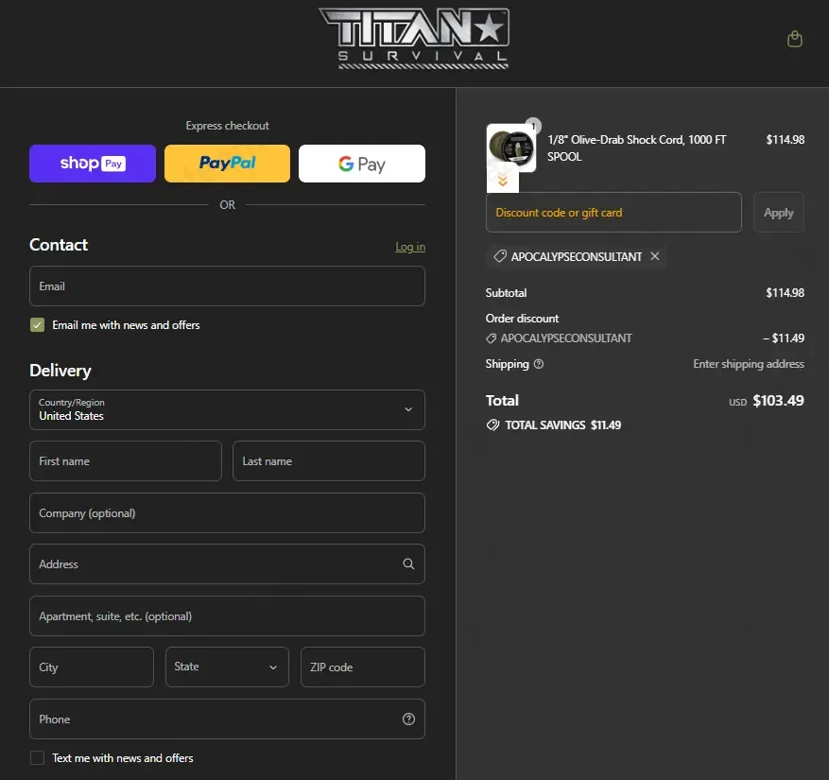The width and height of the screenshot is (829, 780).
Task: Focus the Apartment, suite, etc. field
Action: tap(227, 616)
